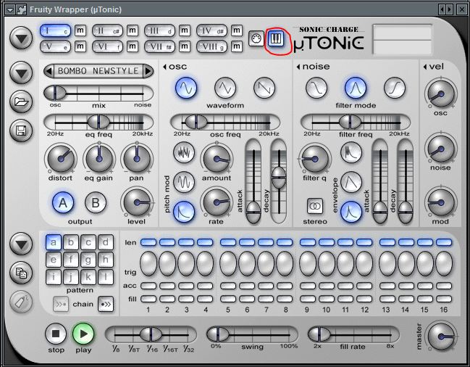
Task: Mute drum channel VII
Action: [x=185, y=46]
